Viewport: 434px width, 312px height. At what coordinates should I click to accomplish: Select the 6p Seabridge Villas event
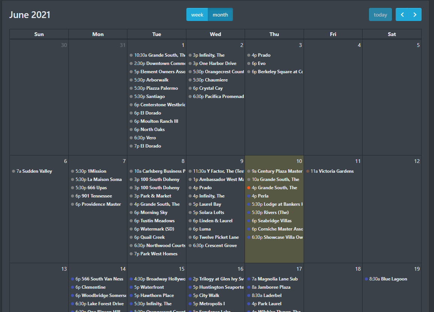pyautogui.click(x=272, y=221)
